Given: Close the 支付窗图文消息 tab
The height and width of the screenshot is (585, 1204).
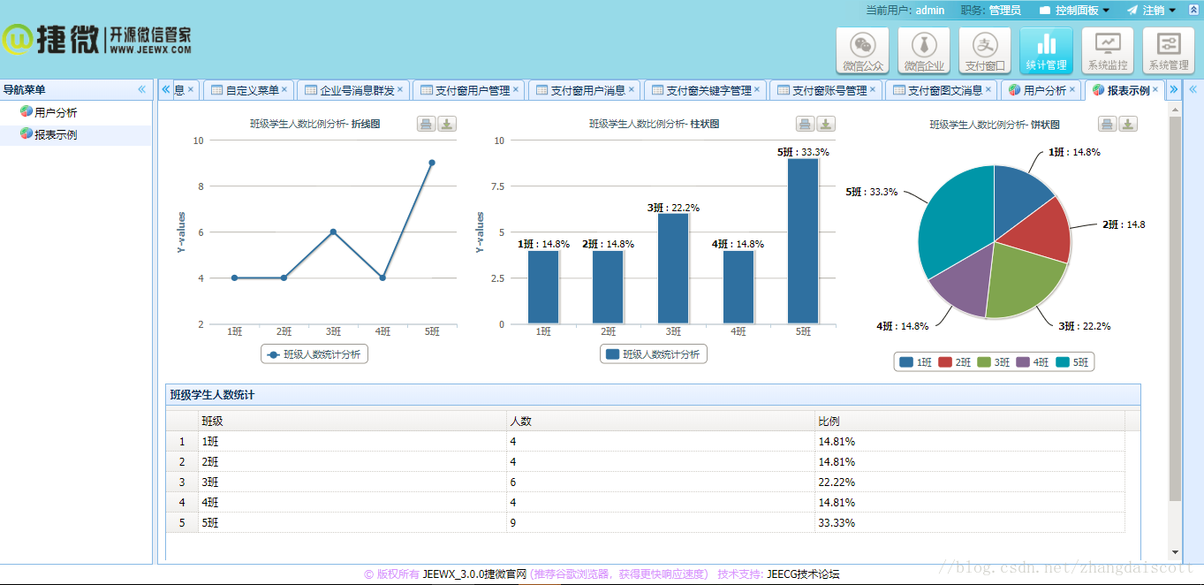Looking at the screenshot, I should click(988, 89).
